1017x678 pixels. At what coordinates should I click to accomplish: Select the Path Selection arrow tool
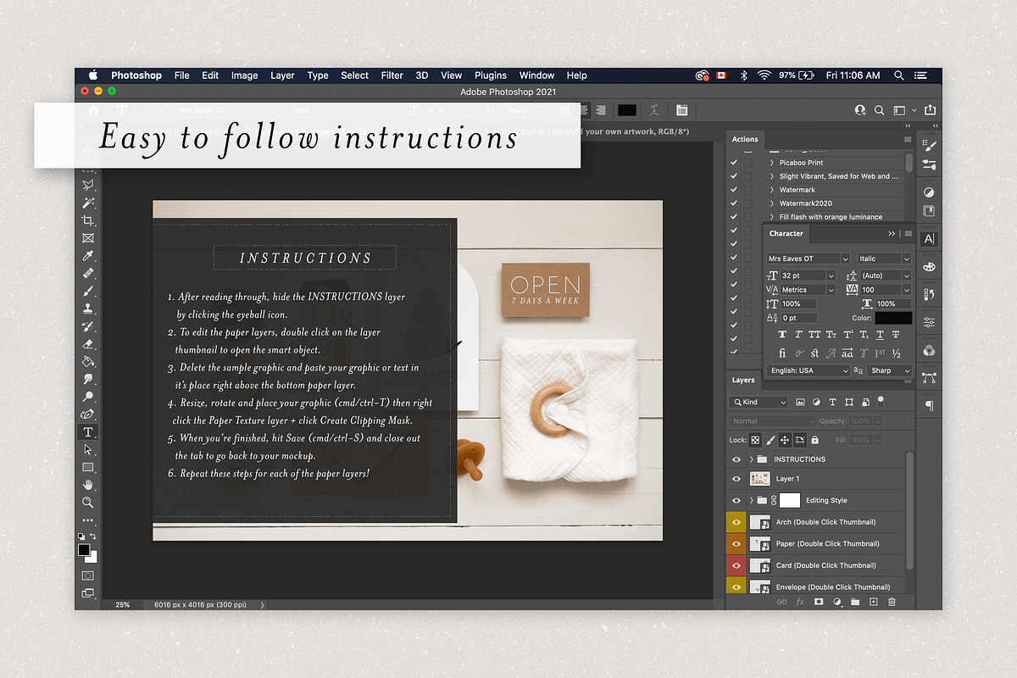(88, 449)
